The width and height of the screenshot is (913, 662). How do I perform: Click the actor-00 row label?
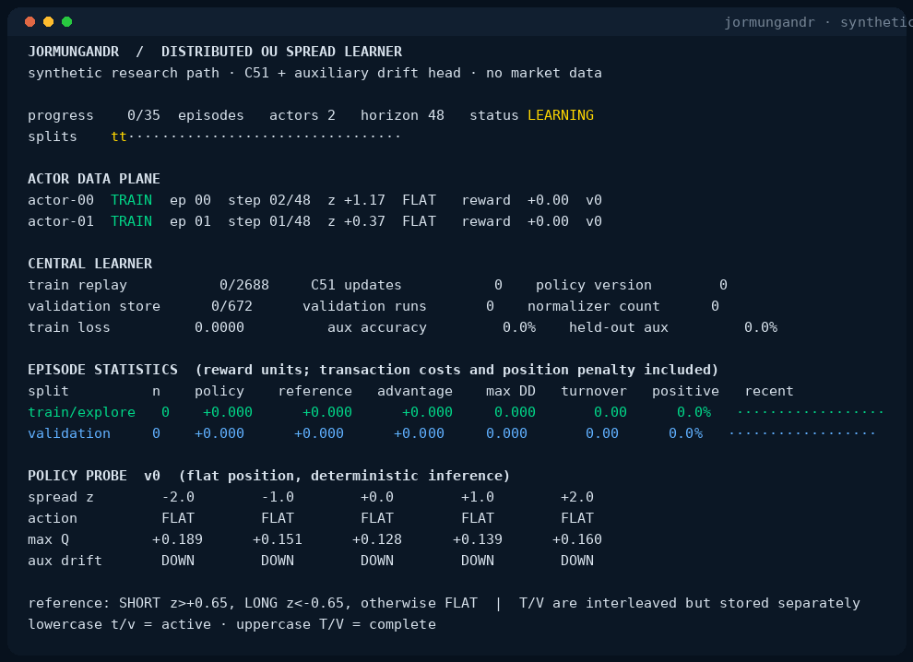61,200
